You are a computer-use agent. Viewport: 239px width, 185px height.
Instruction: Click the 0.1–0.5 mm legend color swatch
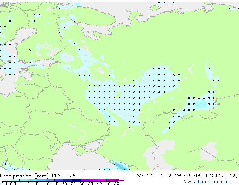click(6, 180)
